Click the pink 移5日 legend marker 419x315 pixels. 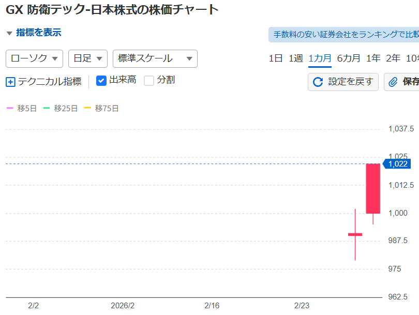point(10,109)
